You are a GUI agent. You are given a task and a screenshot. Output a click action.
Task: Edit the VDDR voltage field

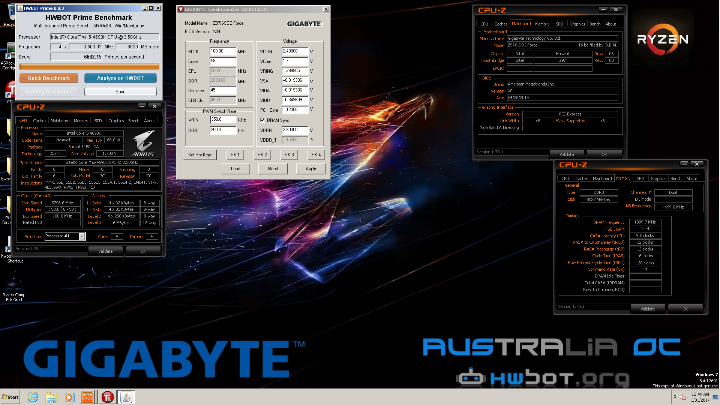(295, 130)
